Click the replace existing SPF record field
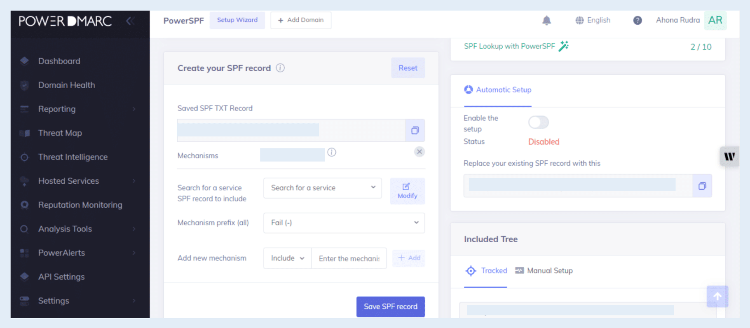Viewport: 750px width, 328px height. 578,186
